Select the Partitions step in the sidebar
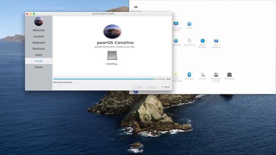Screen dimensions: 276x155 (38, 49)
